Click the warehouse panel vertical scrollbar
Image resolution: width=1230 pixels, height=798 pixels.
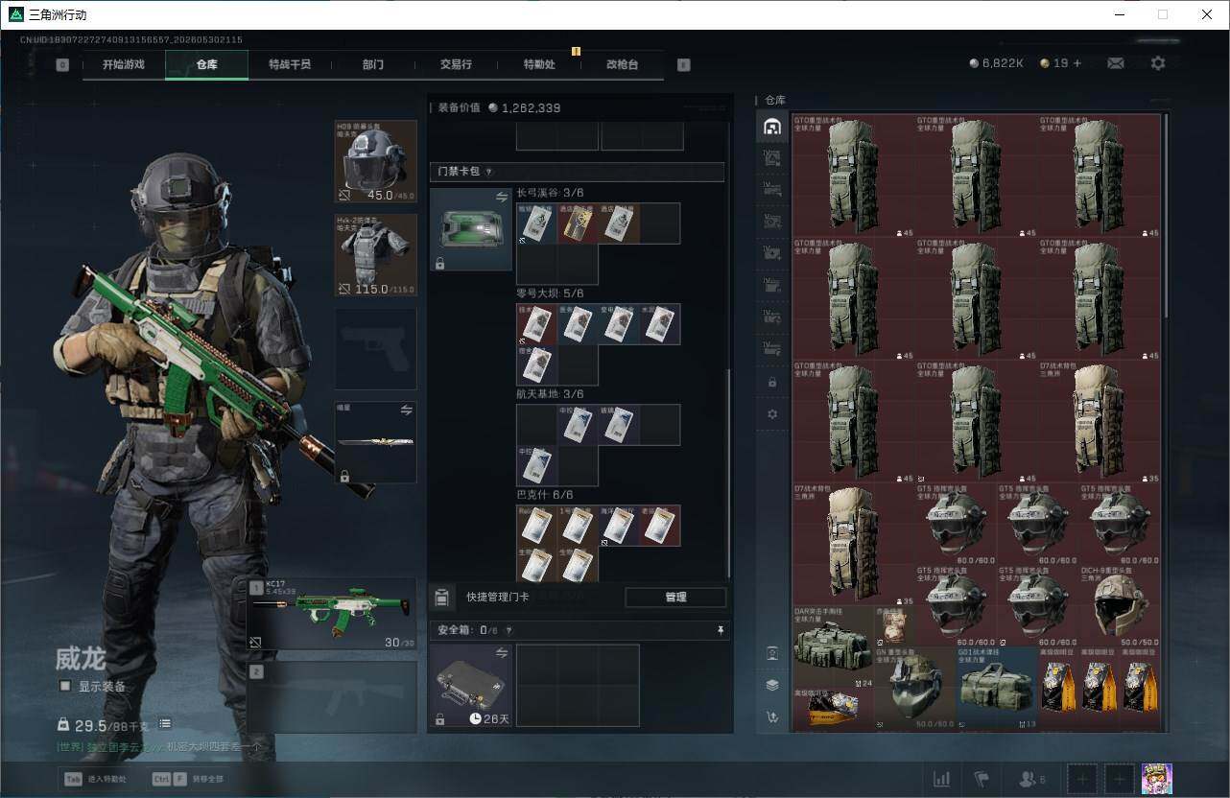(x=1166, y=216)
